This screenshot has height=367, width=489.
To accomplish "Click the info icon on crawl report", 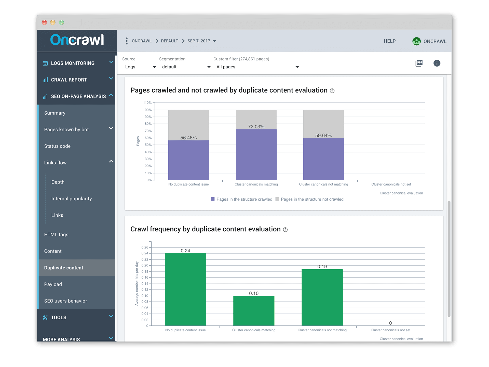I will coord(437,63).
